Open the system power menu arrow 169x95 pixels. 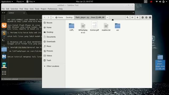(x=166, y=2)
